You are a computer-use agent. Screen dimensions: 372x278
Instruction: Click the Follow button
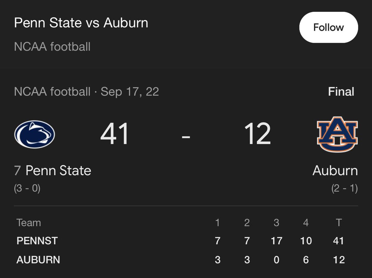pyautogui.click(x=329, y=28)
